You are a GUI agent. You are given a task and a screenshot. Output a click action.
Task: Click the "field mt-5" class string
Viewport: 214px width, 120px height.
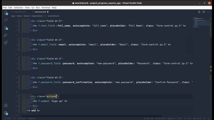tap(53, 21)
